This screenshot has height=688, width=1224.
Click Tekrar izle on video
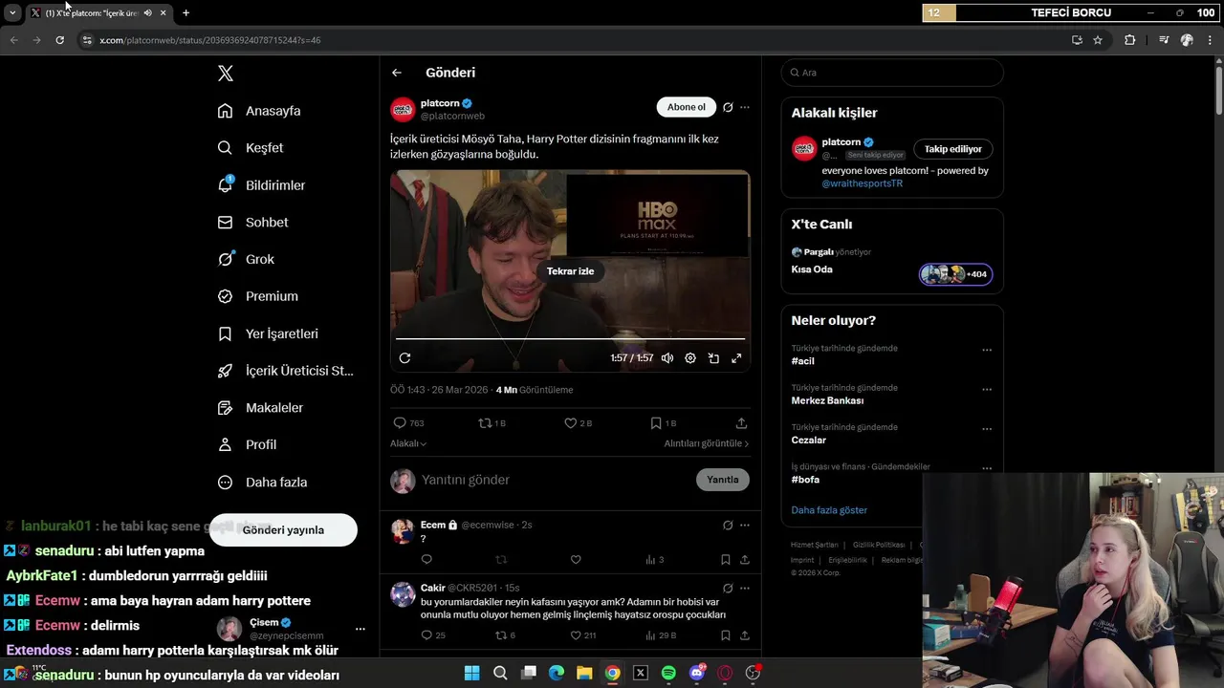click(x=570, y=271)
